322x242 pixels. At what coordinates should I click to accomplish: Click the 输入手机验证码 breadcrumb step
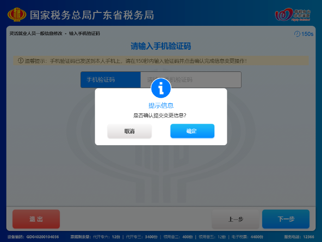pyautogui.click(x=84, y=33)
